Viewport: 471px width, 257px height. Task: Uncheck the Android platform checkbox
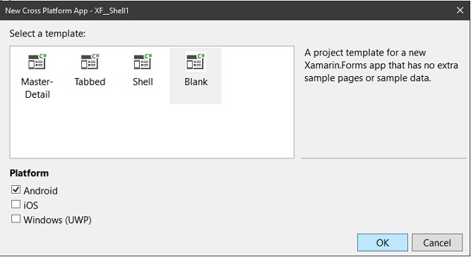(16, 189)
